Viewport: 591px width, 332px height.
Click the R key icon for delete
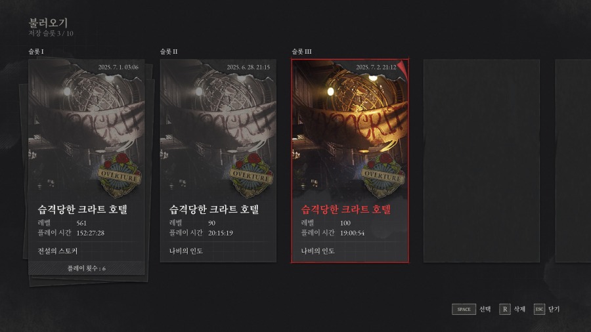[505, 309]
